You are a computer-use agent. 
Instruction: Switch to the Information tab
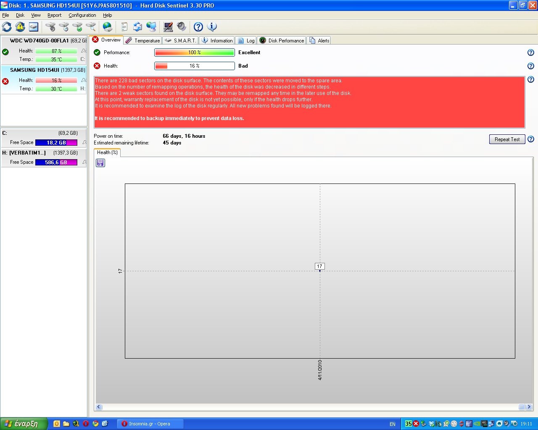click(x=216, y=41)
